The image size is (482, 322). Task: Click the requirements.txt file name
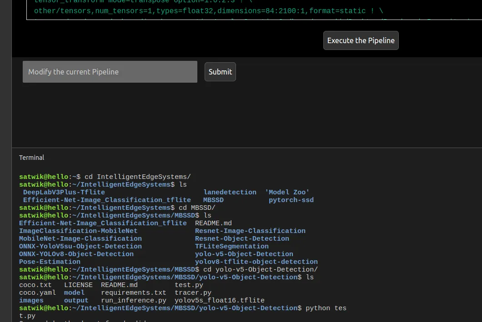[x=133, y=292]
